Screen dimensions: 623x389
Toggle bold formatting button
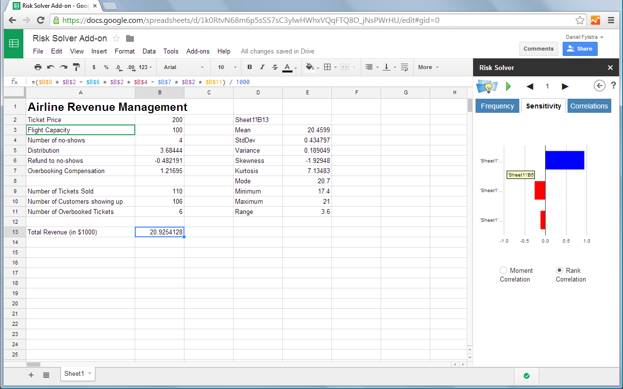[250, 67]
